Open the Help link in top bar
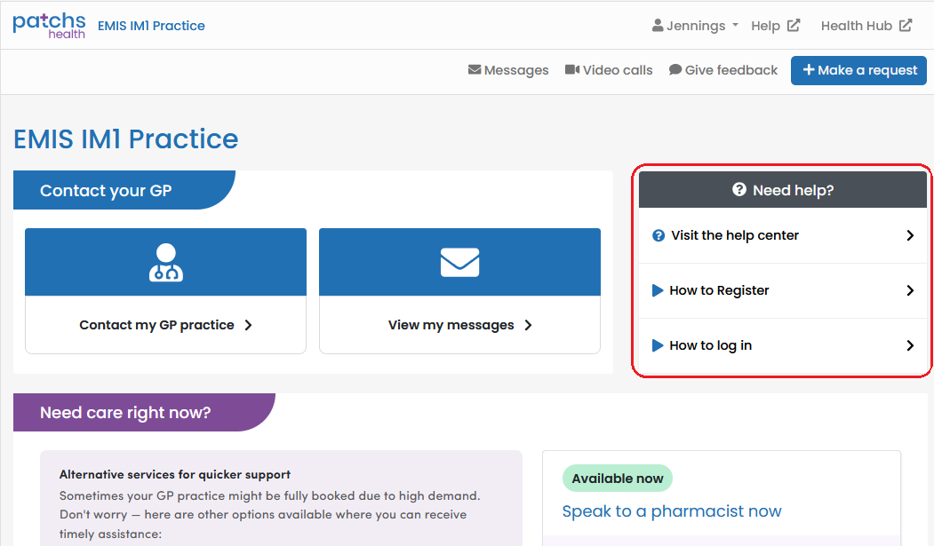The width and height of the screenshot is (934, 546). point(765,26)
